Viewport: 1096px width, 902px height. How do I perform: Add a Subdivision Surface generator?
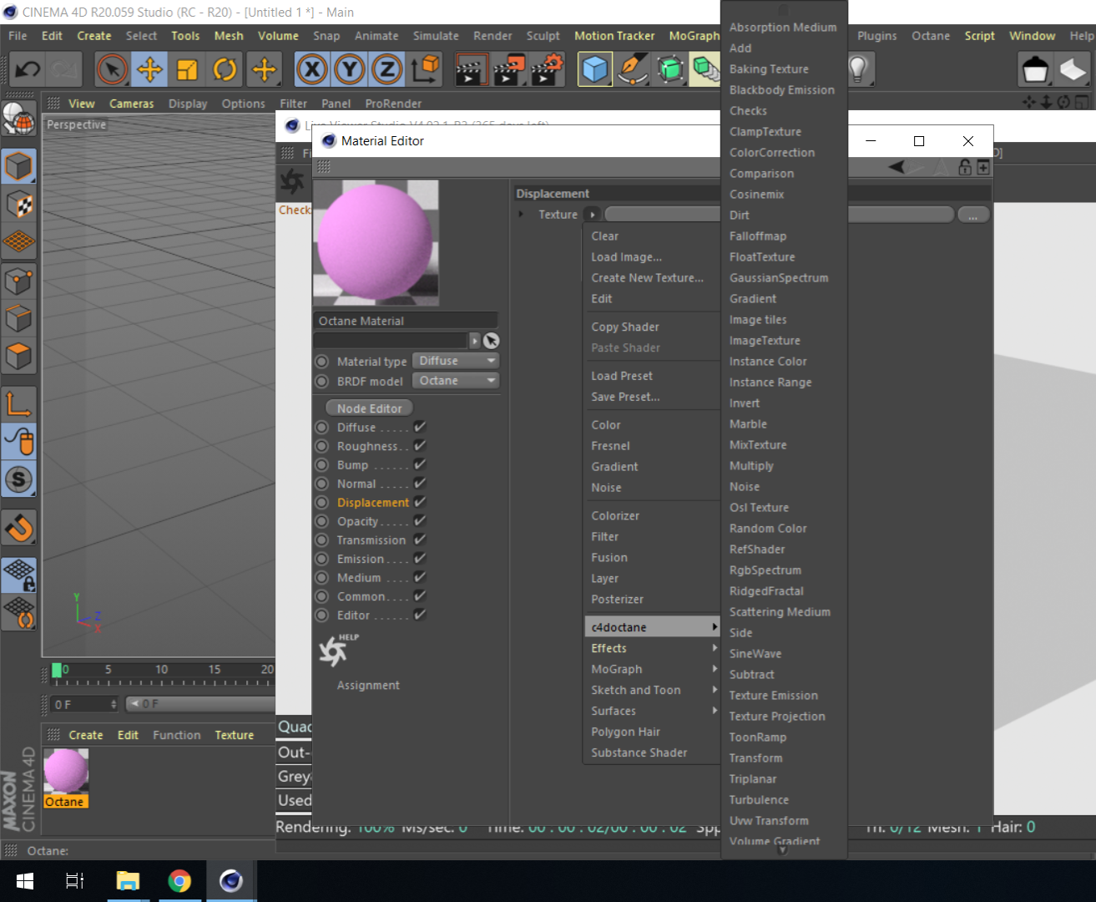point(670,69)
